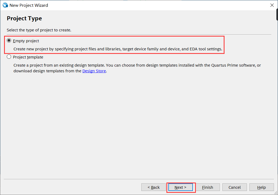Click the "Project template" option label
Image resolution: width=278 pixels, height=195 pixels.
pos(28,57)
